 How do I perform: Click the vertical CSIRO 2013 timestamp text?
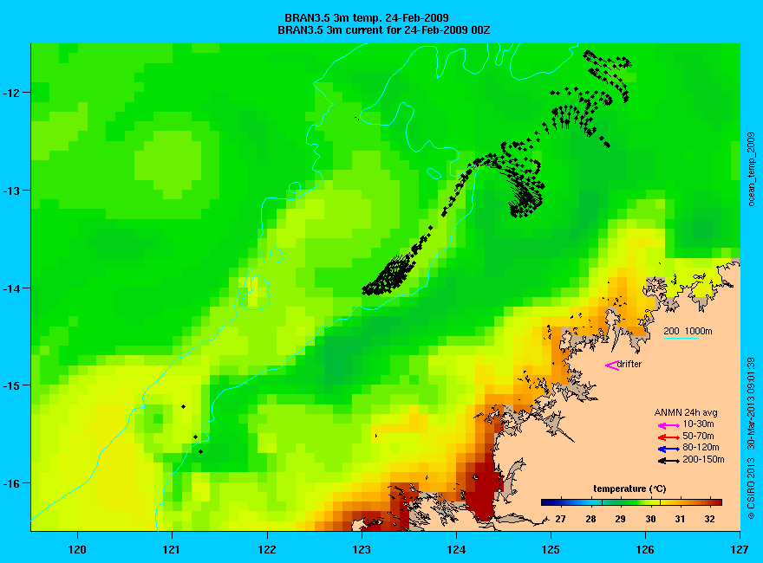(x=752, y=437)
